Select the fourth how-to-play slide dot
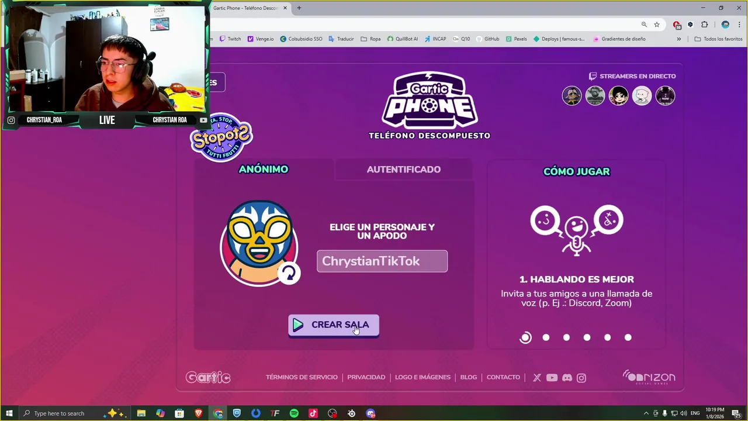The width and height of the screenshot is (748, 421). click(x=587, y=337)
